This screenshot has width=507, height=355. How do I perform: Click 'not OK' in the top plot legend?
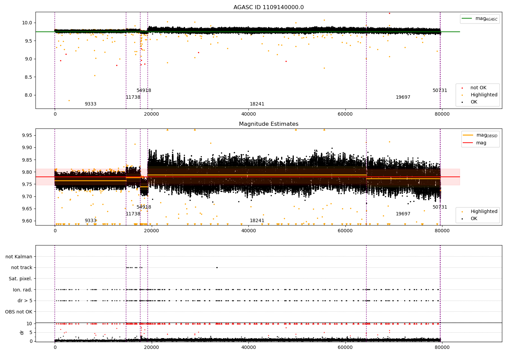[478, 88]
